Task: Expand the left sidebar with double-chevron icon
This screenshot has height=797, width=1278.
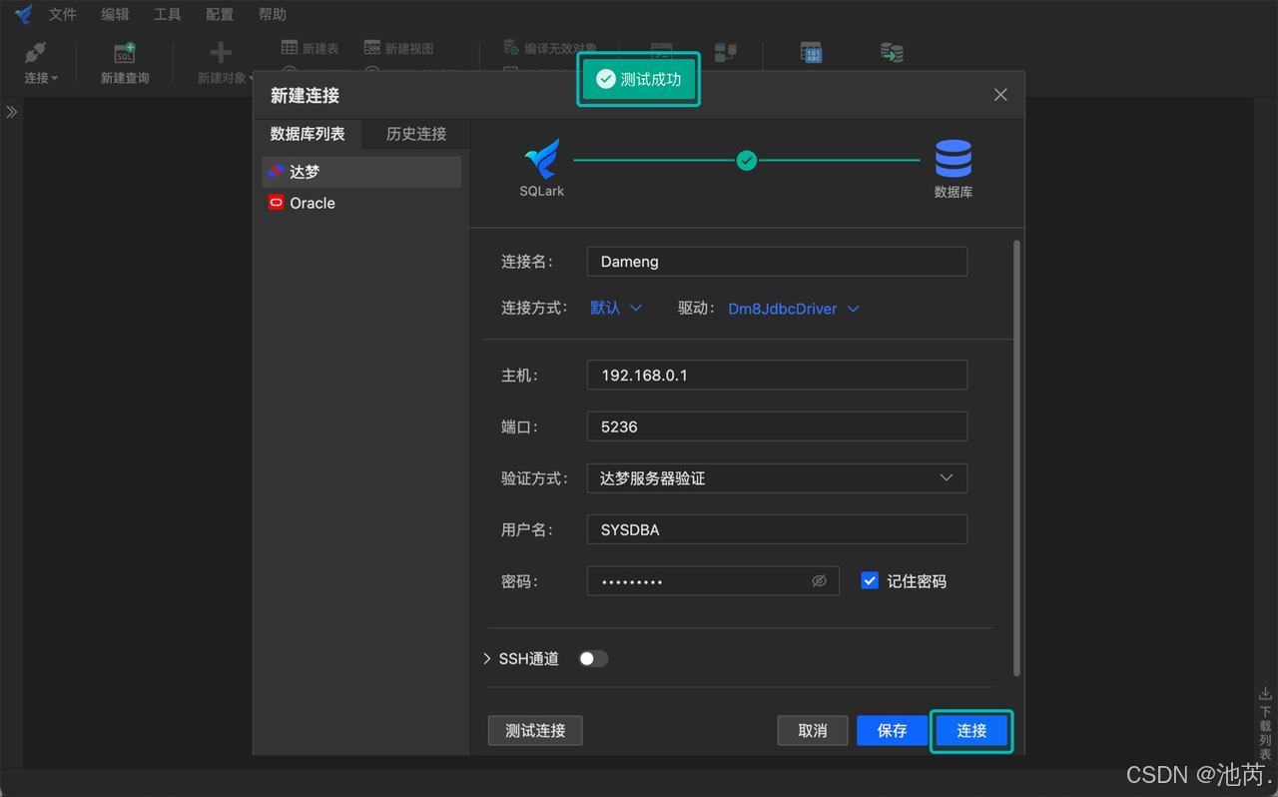Action: (x=12, y=112)
